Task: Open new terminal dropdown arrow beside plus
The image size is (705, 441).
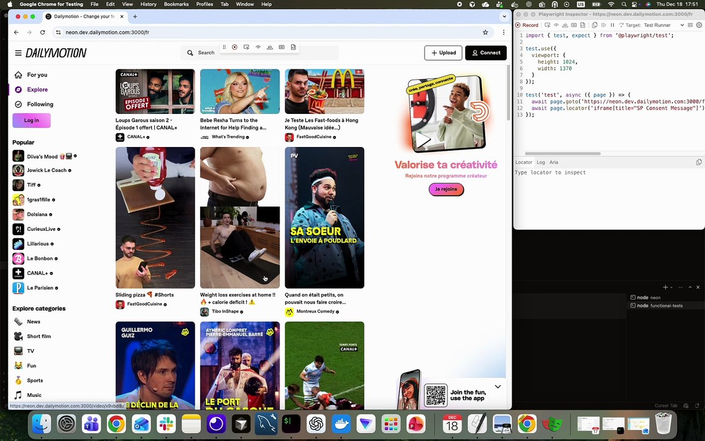Action: [671, 287]
